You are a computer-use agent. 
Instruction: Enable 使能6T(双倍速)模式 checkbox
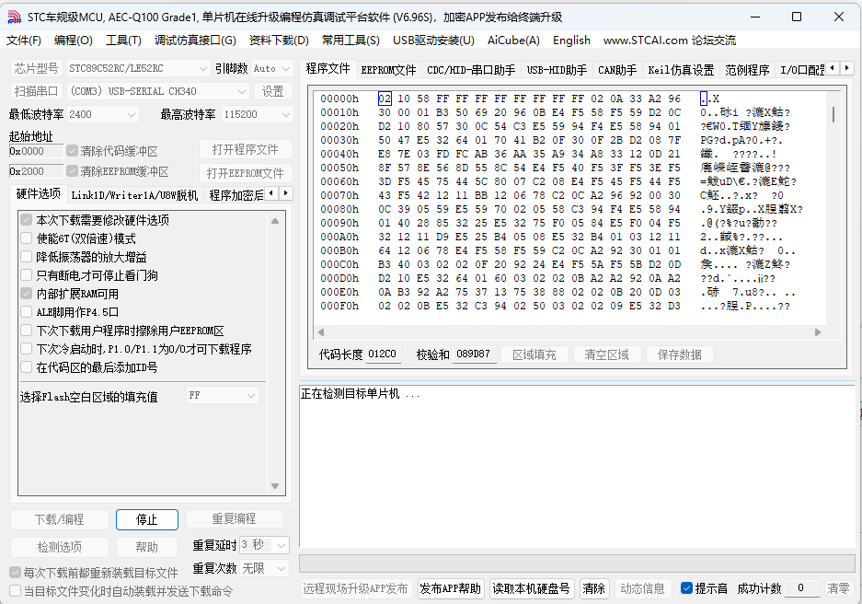(x=27, y=238)
